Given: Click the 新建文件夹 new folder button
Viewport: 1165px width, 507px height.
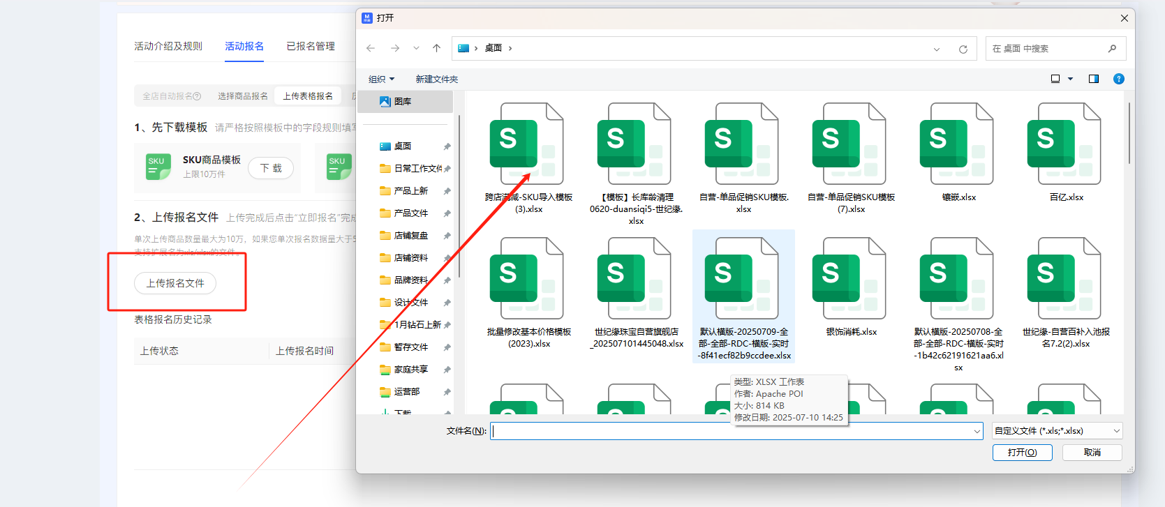Looking at the screenshot, I should click(x=437, y=80).
